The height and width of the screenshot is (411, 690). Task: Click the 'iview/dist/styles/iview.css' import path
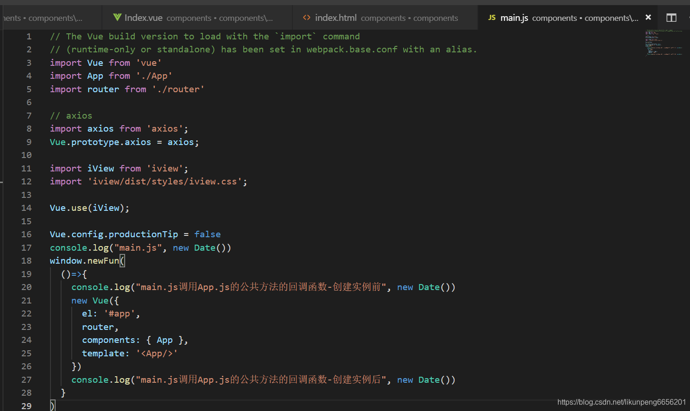[x=165, y=182]
